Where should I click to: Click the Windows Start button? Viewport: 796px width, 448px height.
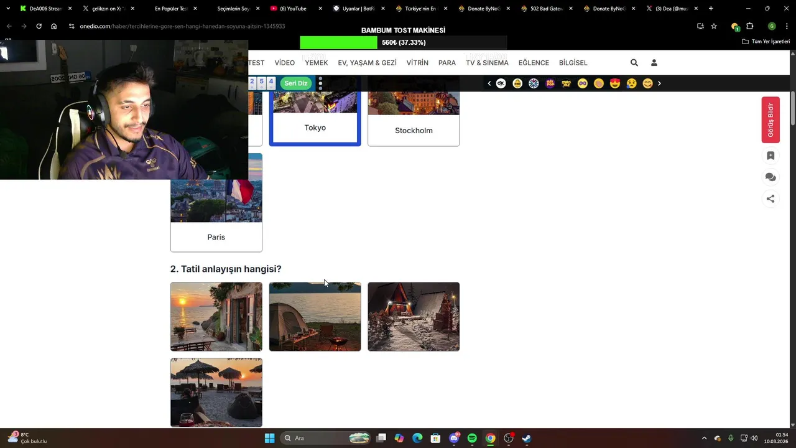point(269,438)
